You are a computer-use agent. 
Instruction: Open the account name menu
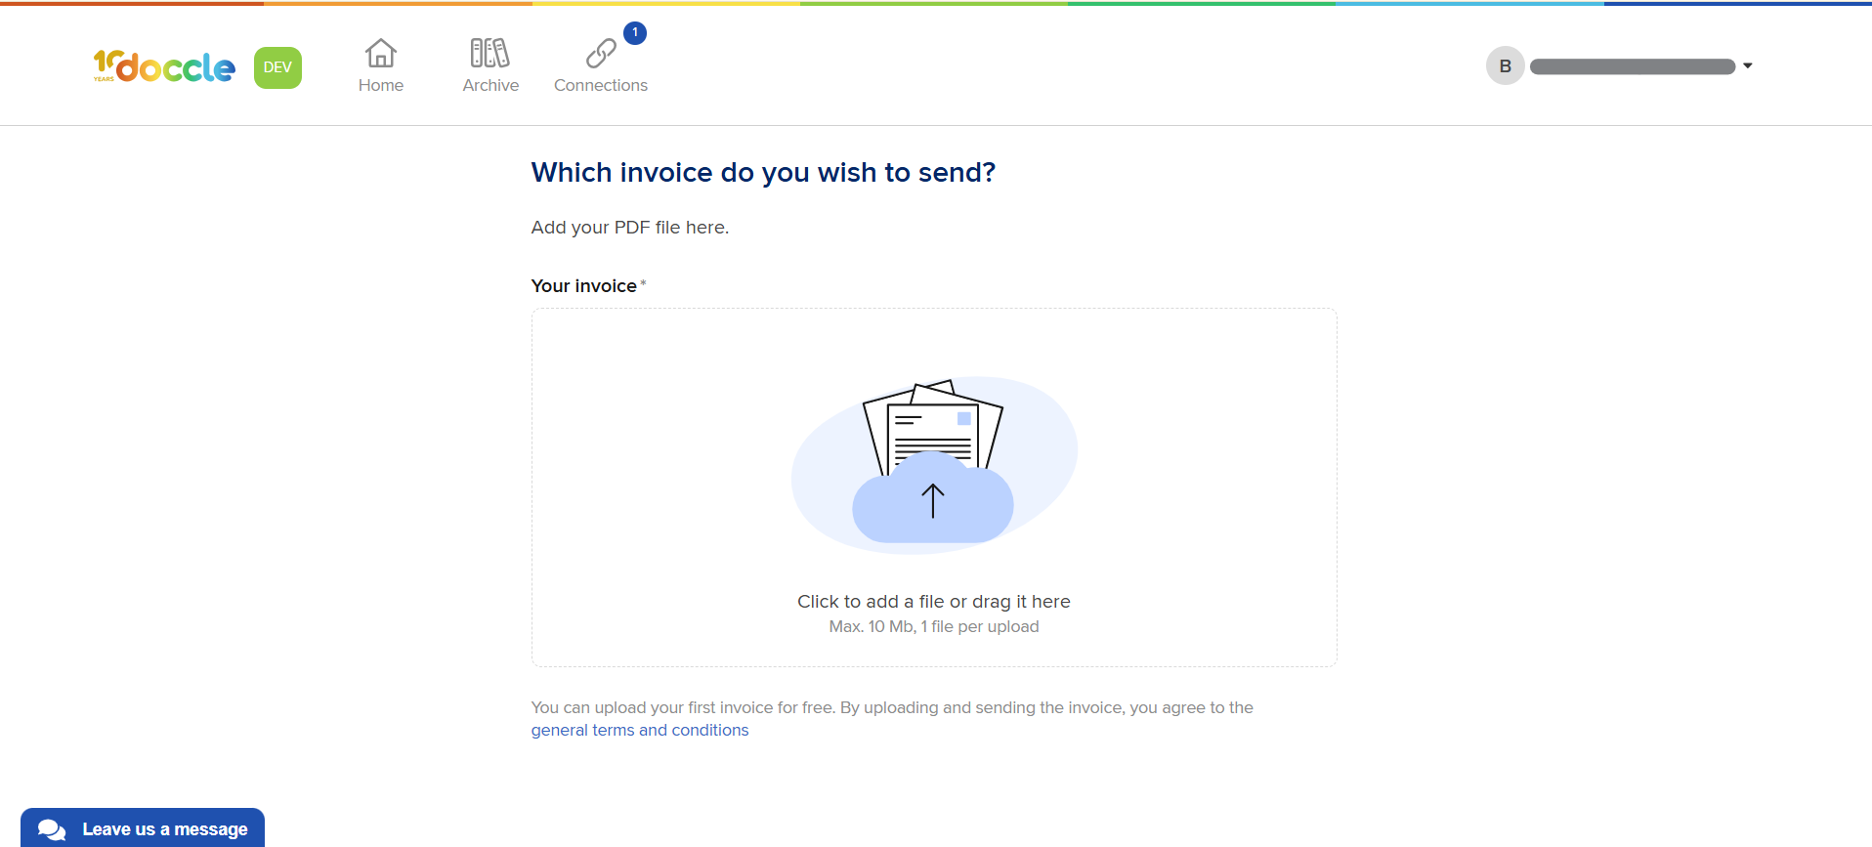coord(1633,66)
